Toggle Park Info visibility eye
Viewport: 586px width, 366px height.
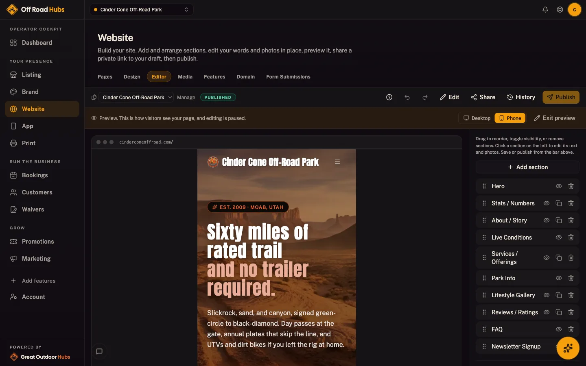(x=559, y=278)
